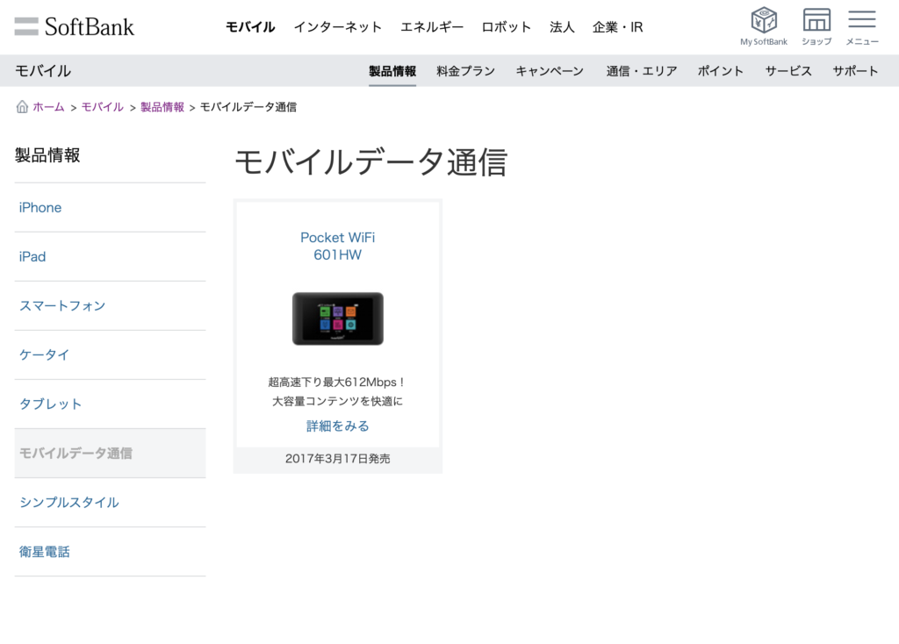Open 衛星電話 in the sidebar

click(x=110, y=552)
